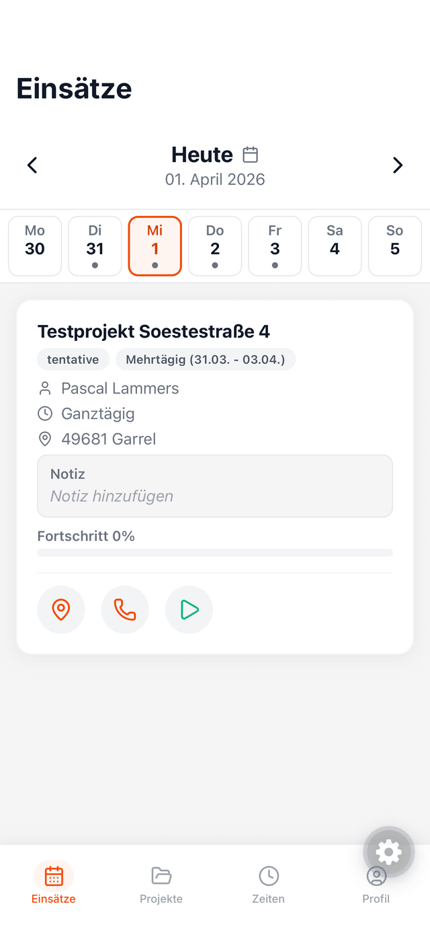
Task: Select Friday the 3rd in the week strip
Action: tap(275, 246)
